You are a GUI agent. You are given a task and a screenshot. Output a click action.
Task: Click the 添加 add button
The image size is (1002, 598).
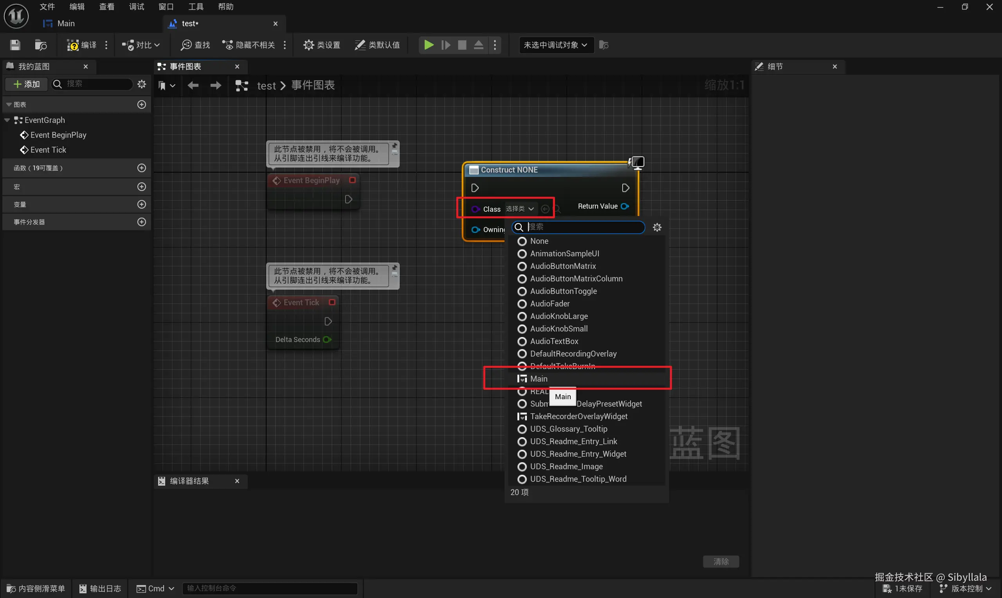pyautogui.click(x=27, y=84)
